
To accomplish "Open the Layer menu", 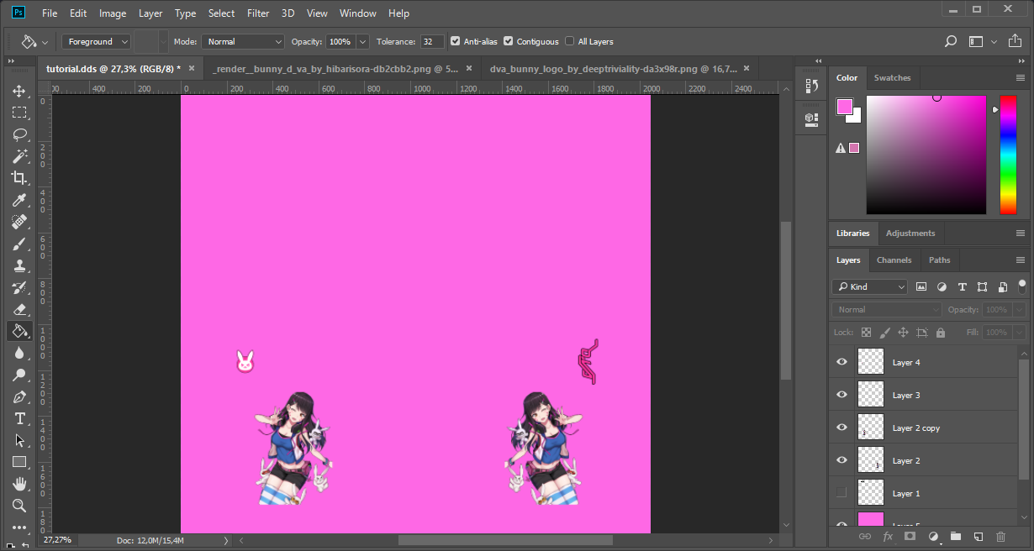I will [x=150, y=13].
